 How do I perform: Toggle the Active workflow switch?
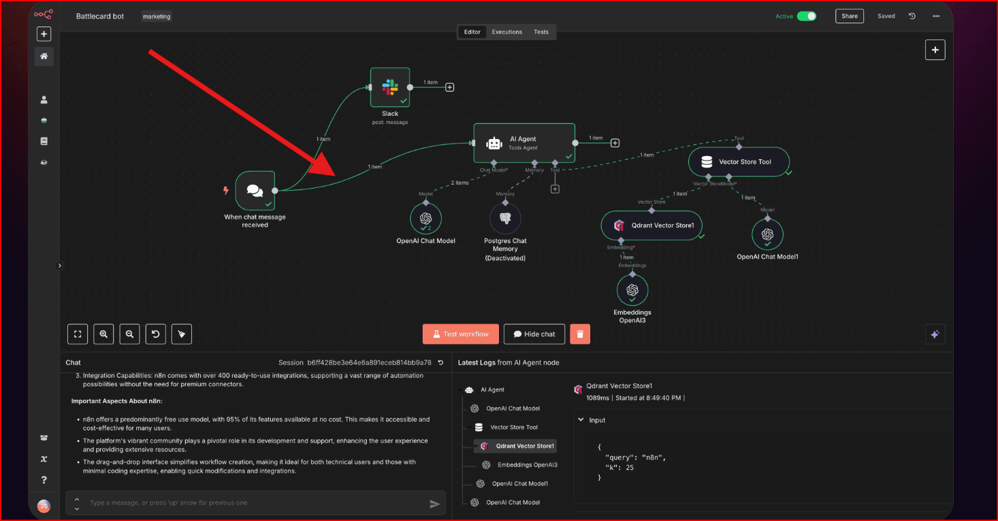pos(806,16)
